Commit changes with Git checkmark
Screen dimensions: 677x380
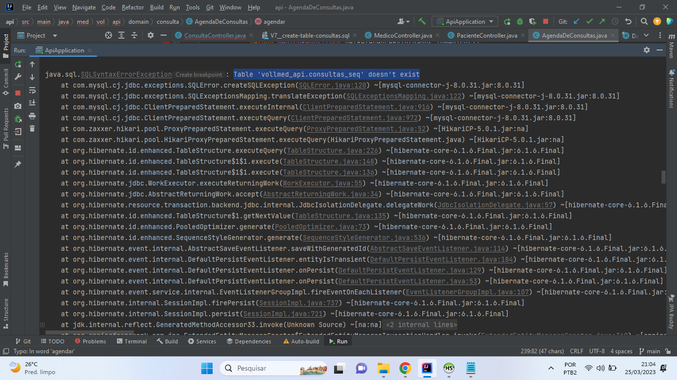click(x=589, y=21)
